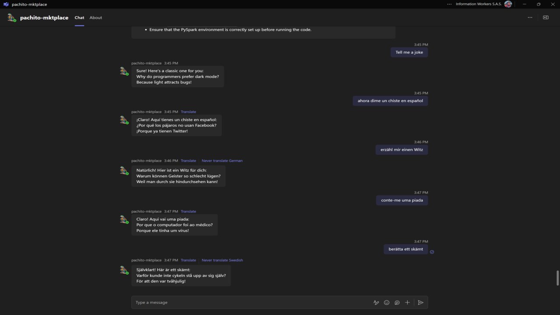
Task: Open the Teams settings ellipsis in title bar
Action: click(x=449, y=4)
